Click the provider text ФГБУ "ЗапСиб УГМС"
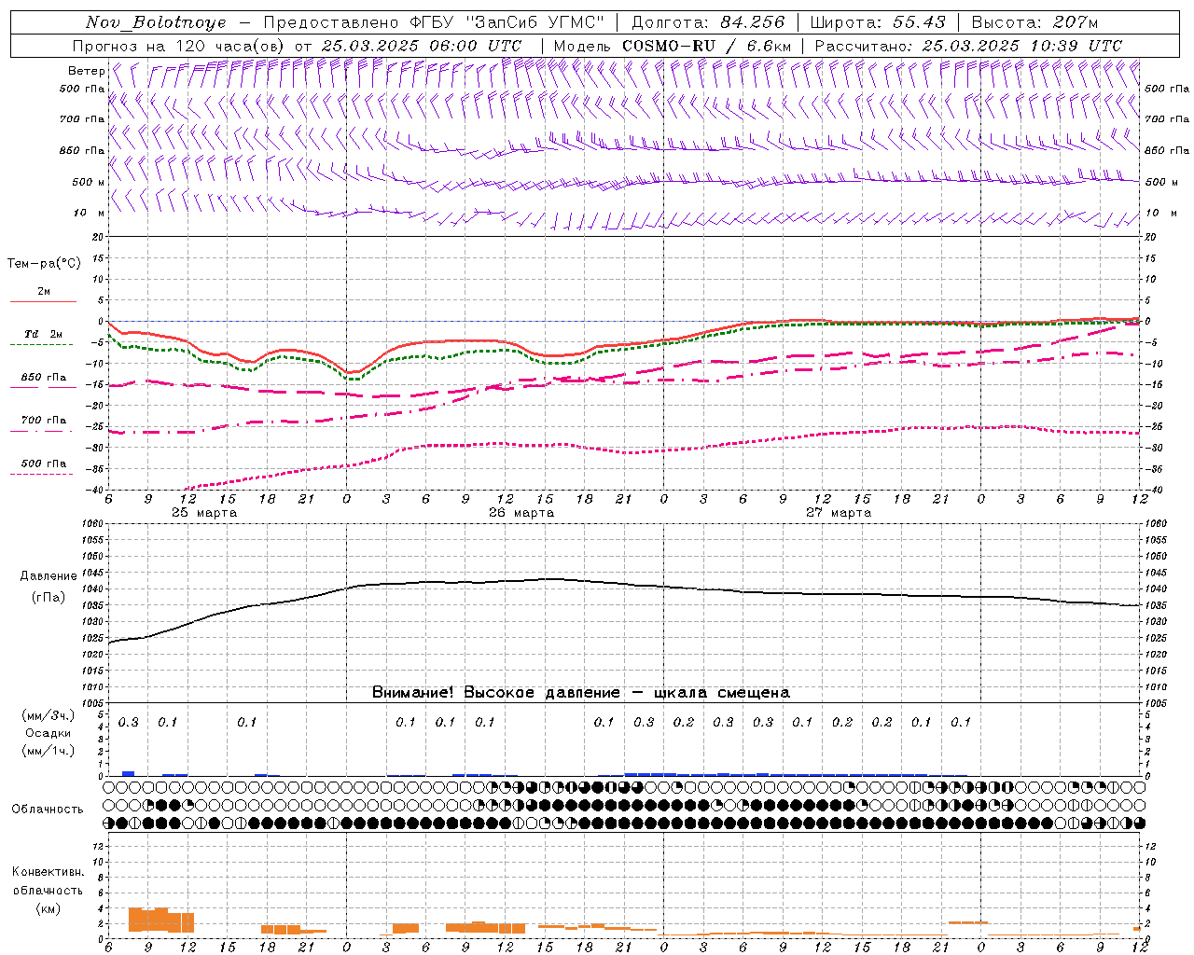Screen dimensions: 1194x955 coord(506,22)
